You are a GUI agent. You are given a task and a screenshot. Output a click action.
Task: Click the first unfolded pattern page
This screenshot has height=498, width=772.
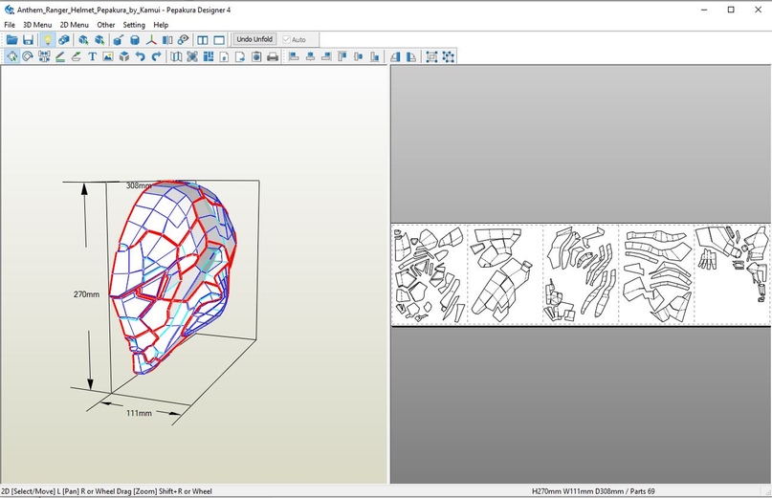(x=429, y=275)
